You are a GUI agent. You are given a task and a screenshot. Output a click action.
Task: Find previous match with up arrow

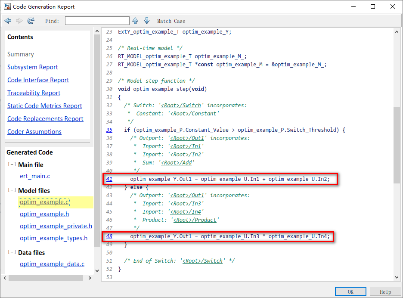tap(135, 21)
